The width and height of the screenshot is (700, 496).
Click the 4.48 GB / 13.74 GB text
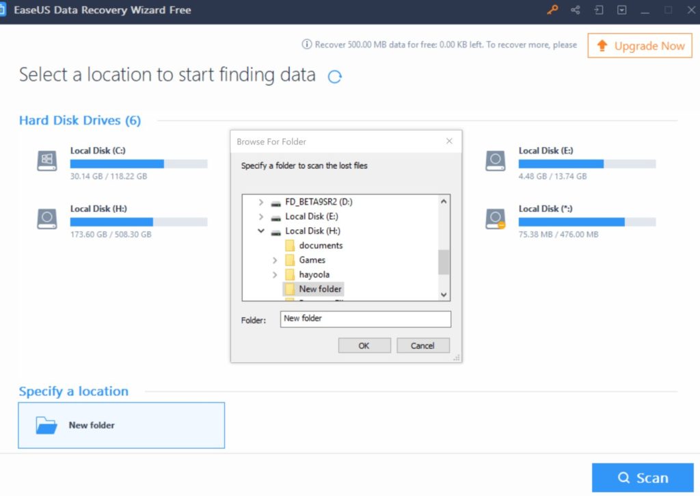click(x=552, y=176)
